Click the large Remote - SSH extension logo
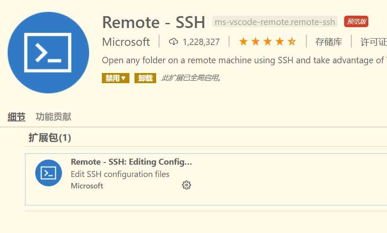Viewport: 387px width, 233px height. point(48,53)
